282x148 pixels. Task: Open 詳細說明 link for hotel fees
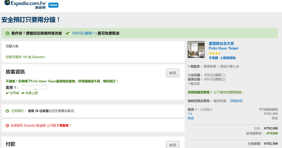point(236,101)
